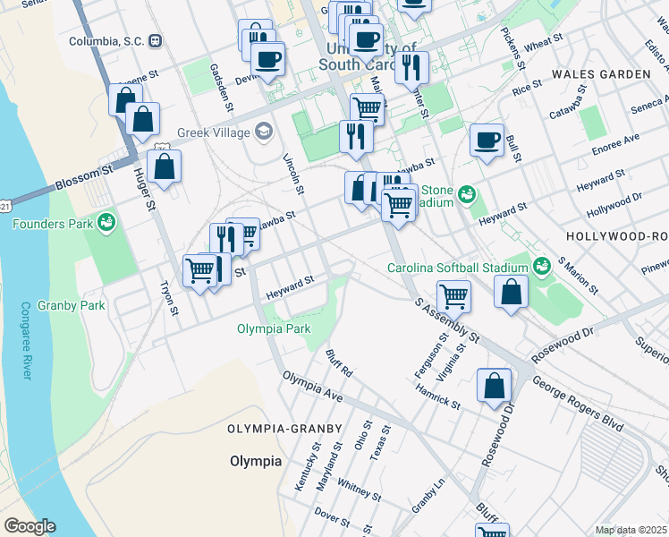Click the S Assembly St label

pos(447,320)
